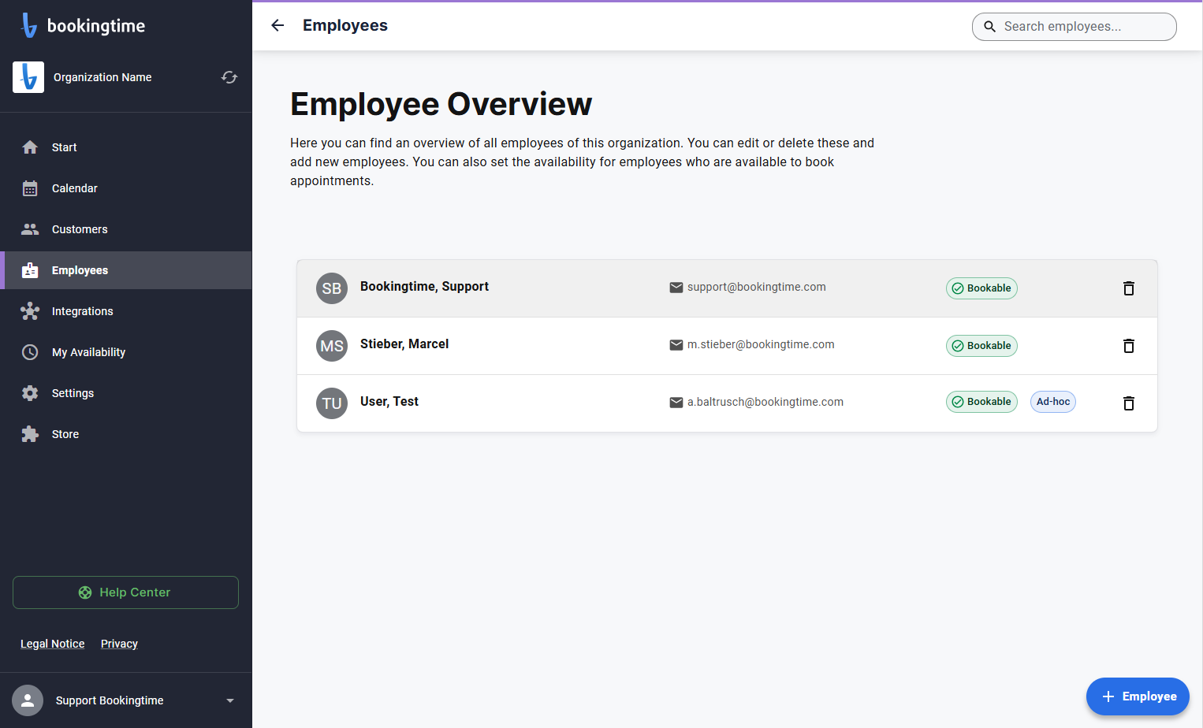Image resolution: width=1203 pixels, height=728 pixels.
Task: Click the TU avatar for Test User
Action: (x=332, y=403)
